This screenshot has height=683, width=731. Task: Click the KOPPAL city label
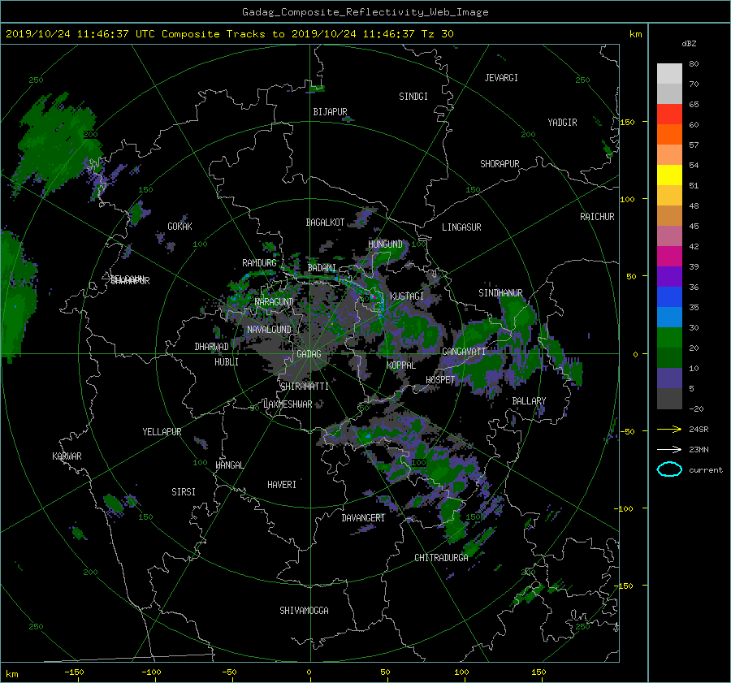[401, 365]
